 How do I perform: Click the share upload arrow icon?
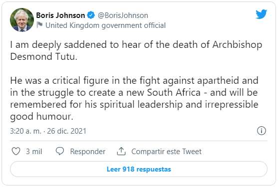point(121,151)
